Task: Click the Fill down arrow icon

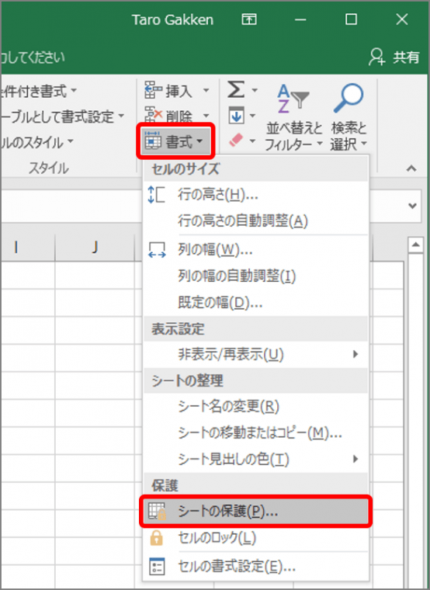Action: (236, 115)
